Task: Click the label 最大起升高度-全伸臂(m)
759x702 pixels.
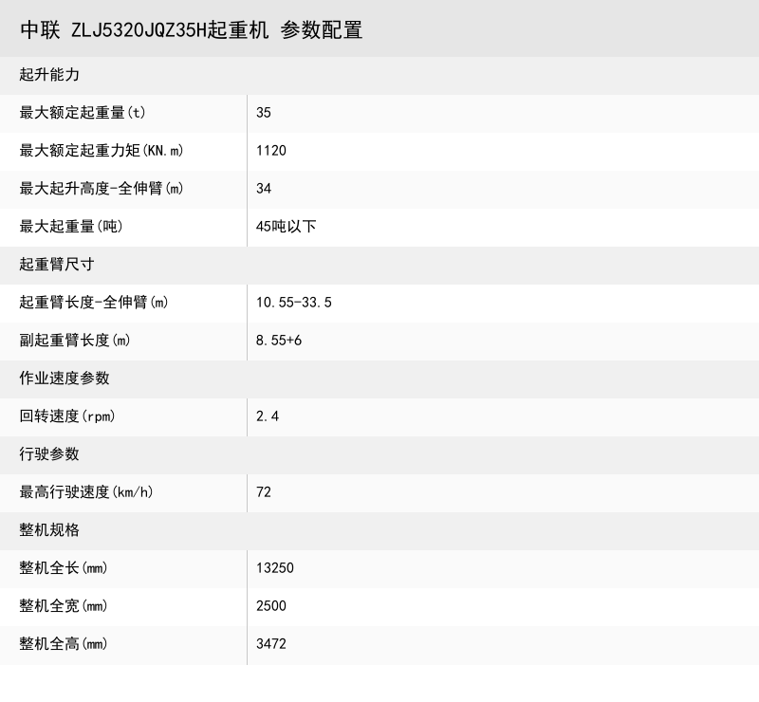Action: tap(102, 189)
